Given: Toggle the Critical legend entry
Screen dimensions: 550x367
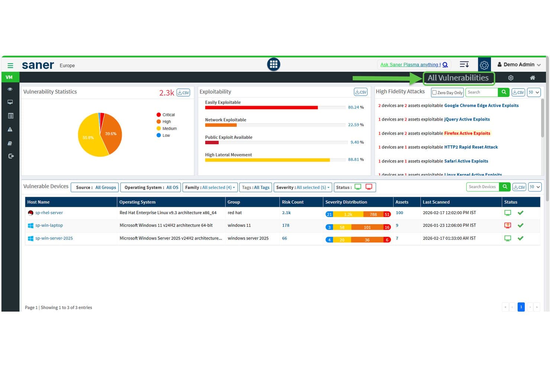Looking at the screenshot, I should [x=165, y=115].
